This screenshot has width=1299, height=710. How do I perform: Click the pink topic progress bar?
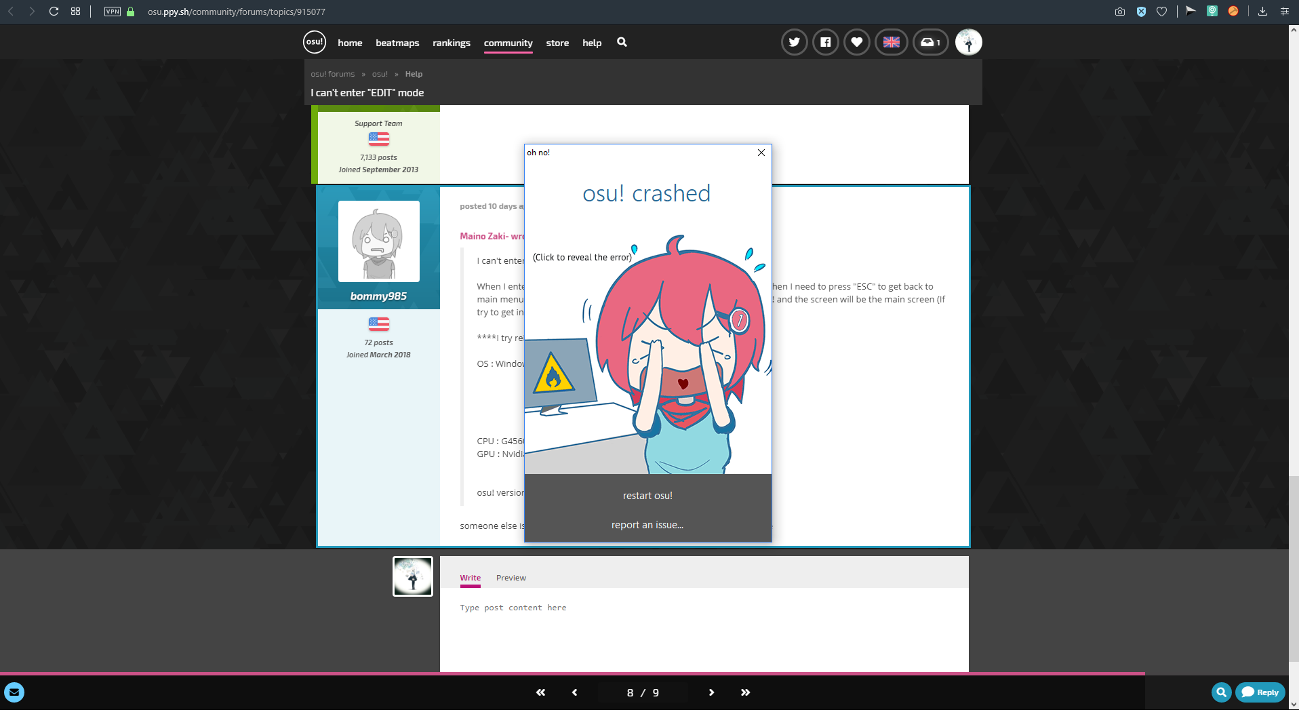[x=572, y=673]
